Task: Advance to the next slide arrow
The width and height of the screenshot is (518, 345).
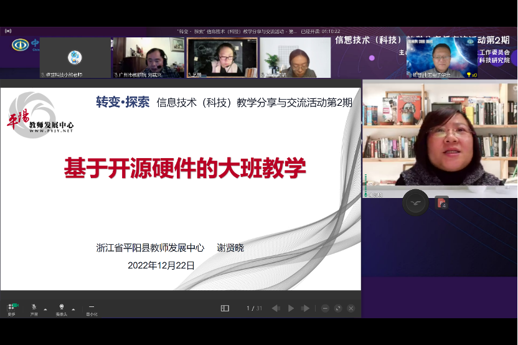Action: click(305, 308)
